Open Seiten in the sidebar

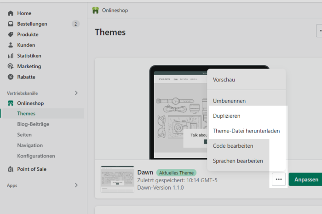pos(24,135)
